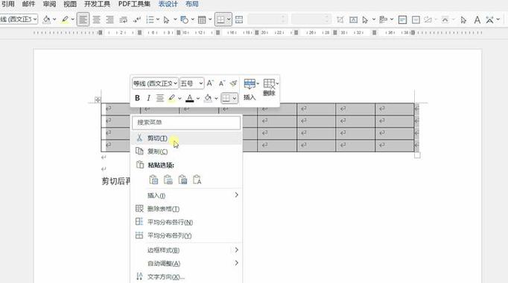The width and height of the screenshot is (508, 283).
Task: Click the keep text only paste icon
Action: pos(197,180)
